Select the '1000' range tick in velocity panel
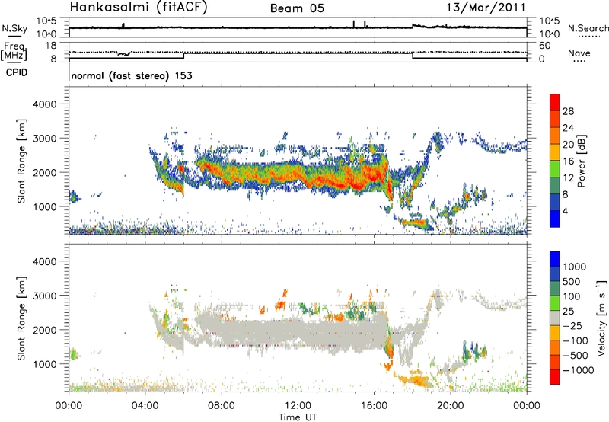 coord(44,364)
